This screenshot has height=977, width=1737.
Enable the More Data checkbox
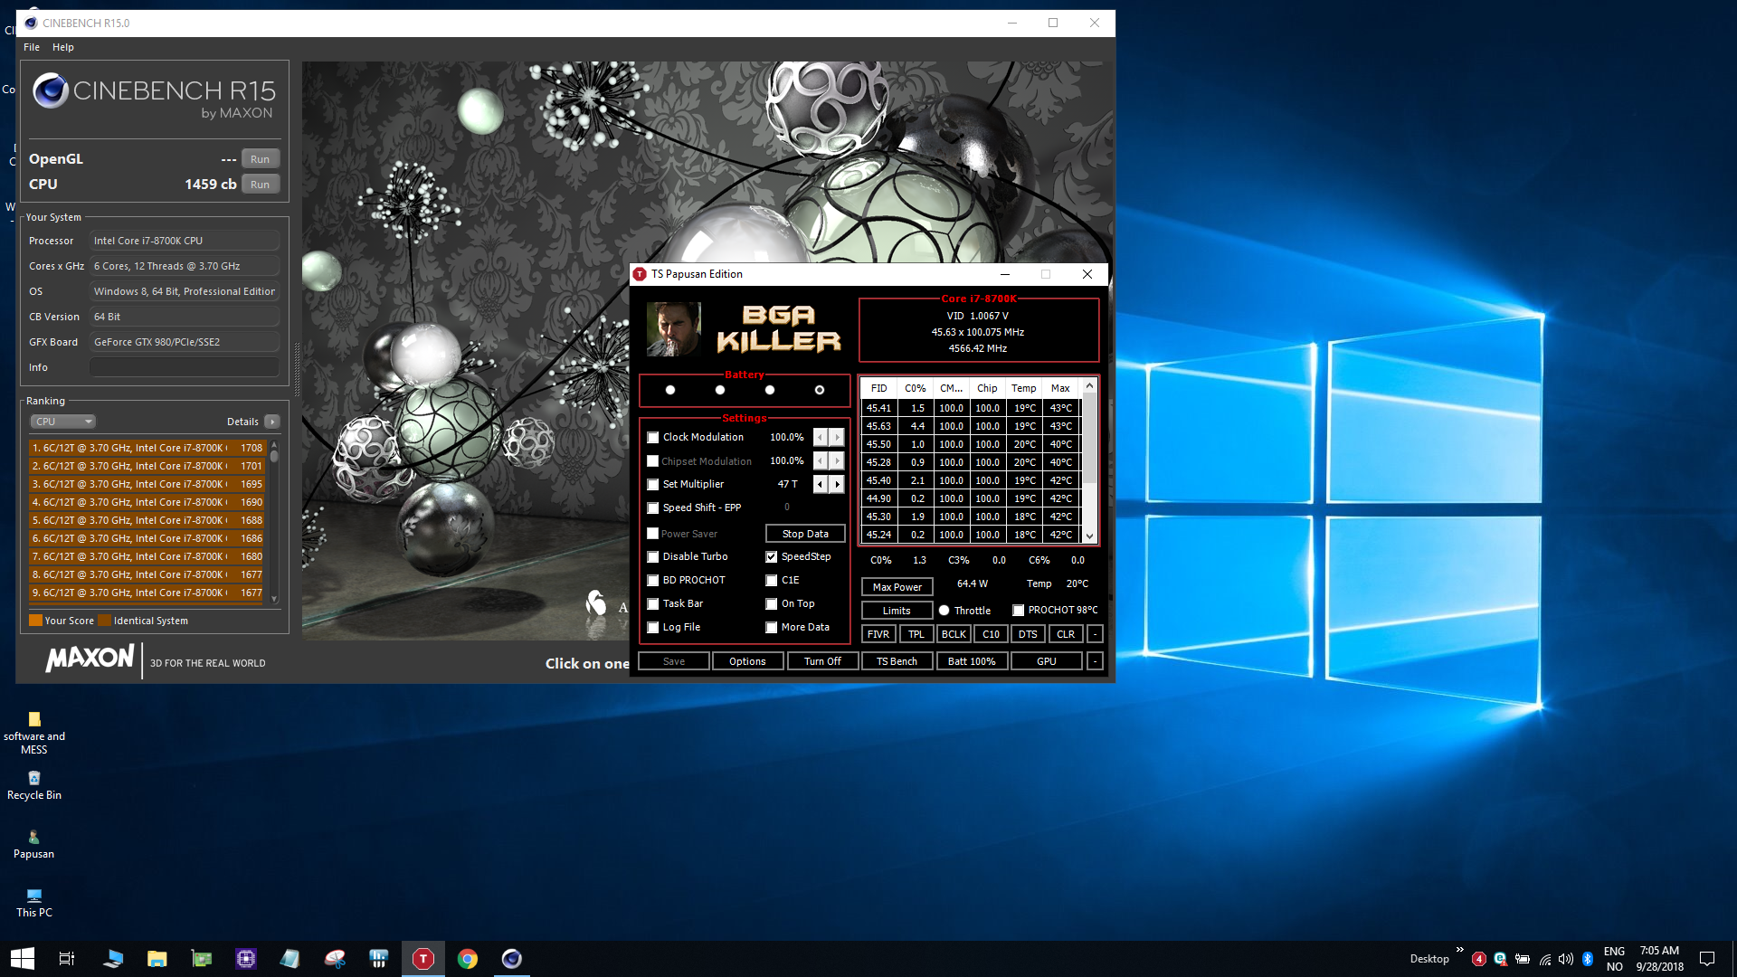pyautogui.click(x=772, y=627)
